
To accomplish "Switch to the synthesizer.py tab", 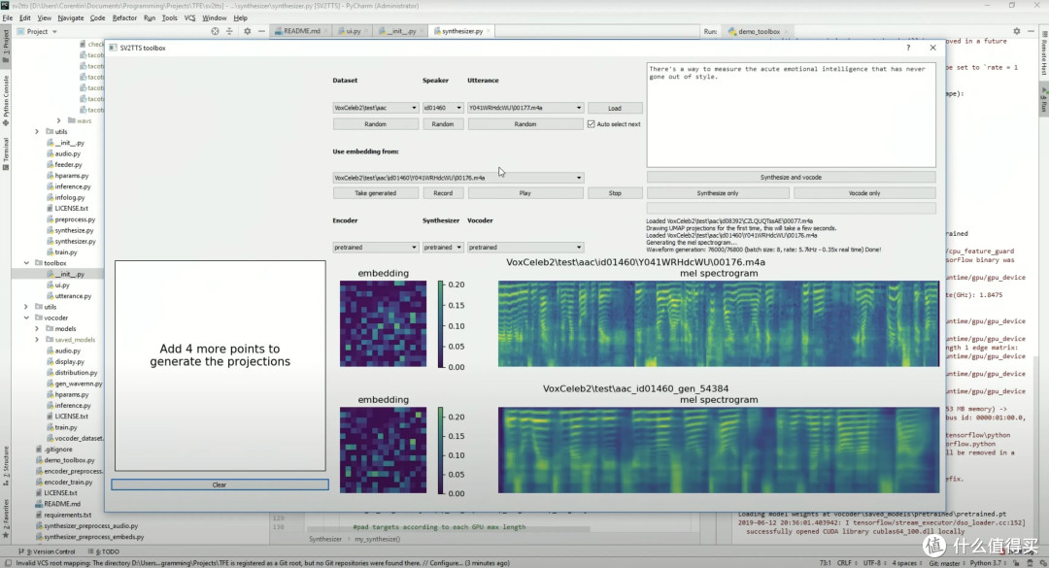I will (461, 31).
